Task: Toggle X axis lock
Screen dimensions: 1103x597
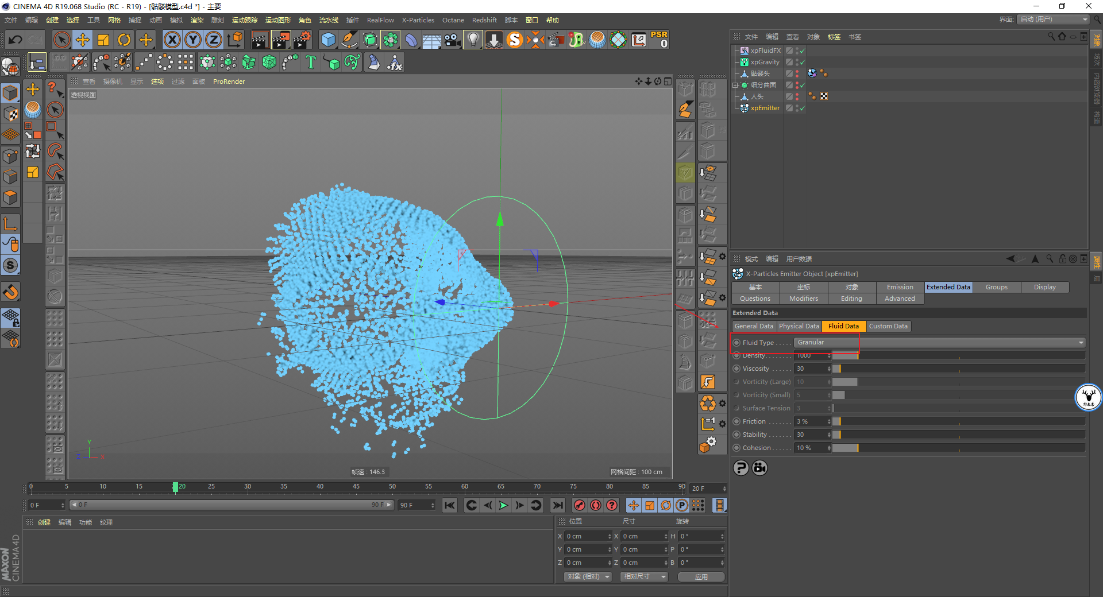Action: (x=172, y=40)
